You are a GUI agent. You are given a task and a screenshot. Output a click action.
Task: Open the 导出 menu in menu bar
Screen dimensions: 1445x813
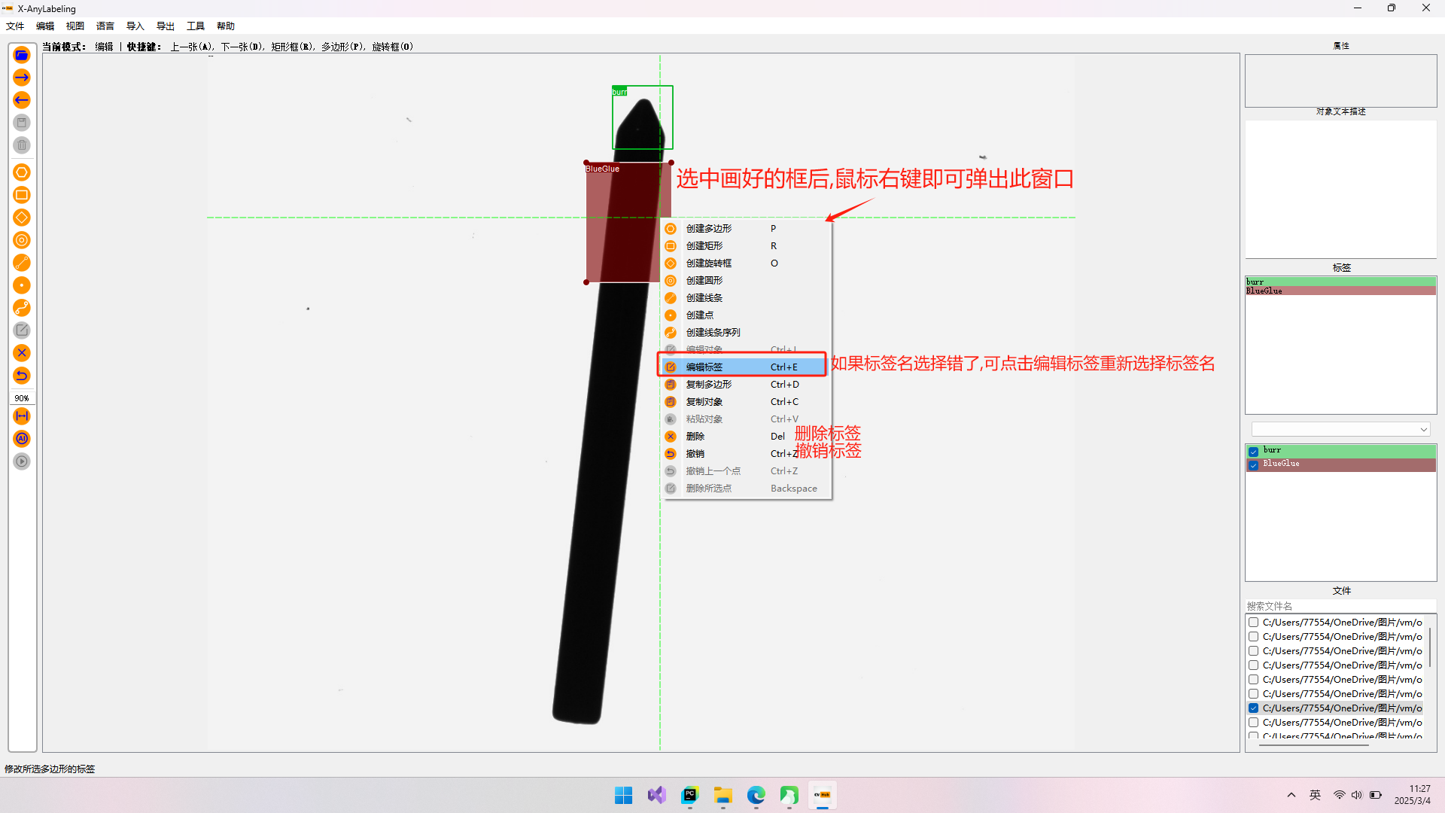(x=166, y=26)
